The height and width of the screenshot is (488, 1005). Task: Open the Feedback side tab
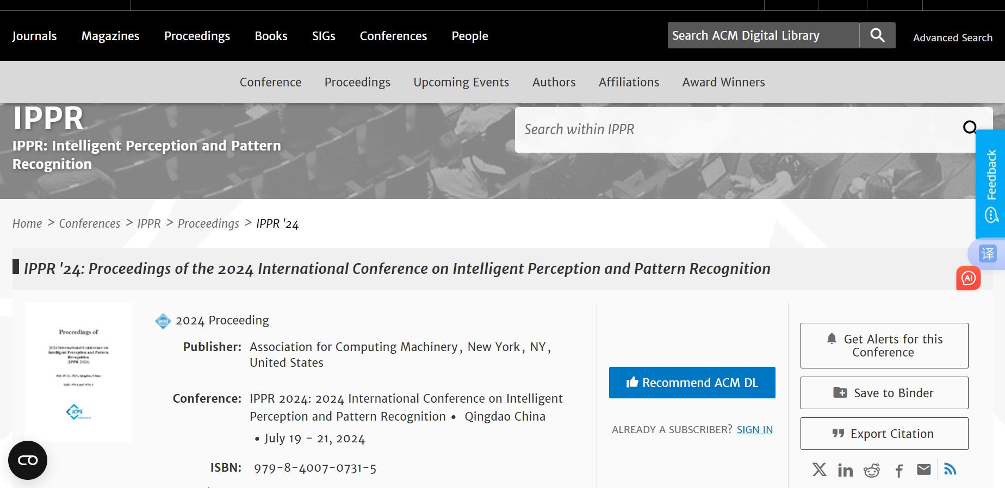tap(991, 184)
